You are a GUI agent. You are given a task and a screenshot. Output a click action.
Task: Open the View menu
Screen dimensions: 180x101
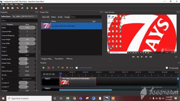[16, 4]
